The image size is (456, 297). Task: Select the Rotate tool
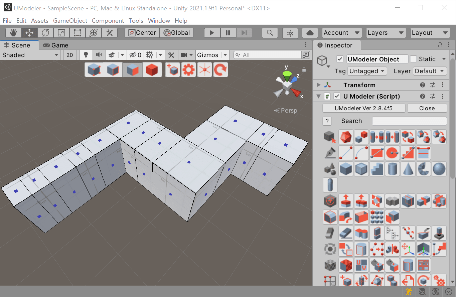(45, 33)
